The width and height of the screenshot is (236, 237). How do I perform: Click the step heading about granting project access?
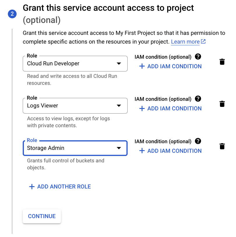tap(108, 8)
